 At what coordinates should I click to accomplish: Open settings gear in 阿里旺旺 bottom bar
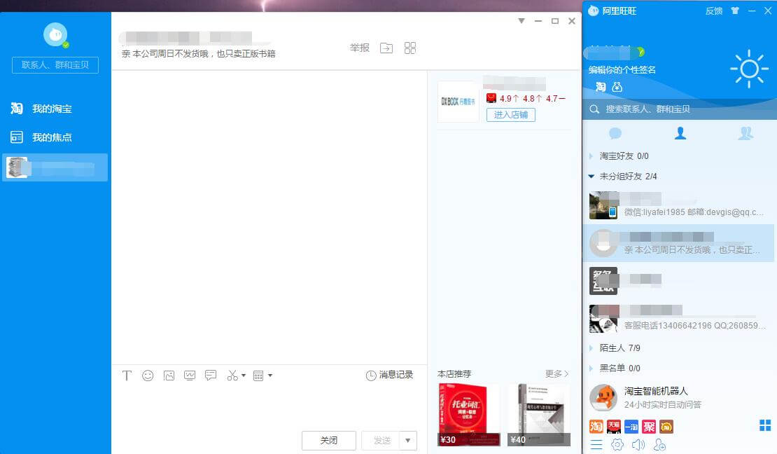(617, 445)
